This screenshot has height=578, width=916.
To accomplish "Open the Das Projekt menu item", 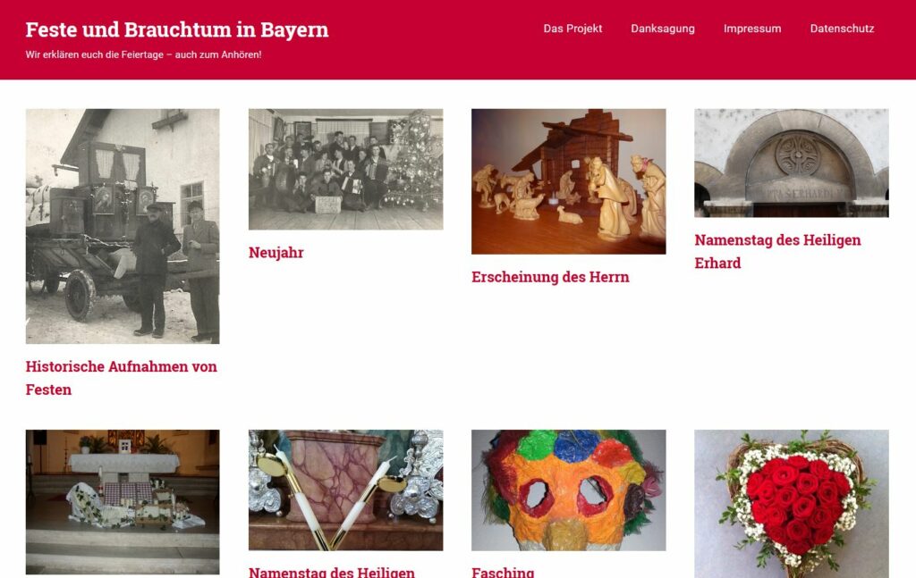I will 572,29.
